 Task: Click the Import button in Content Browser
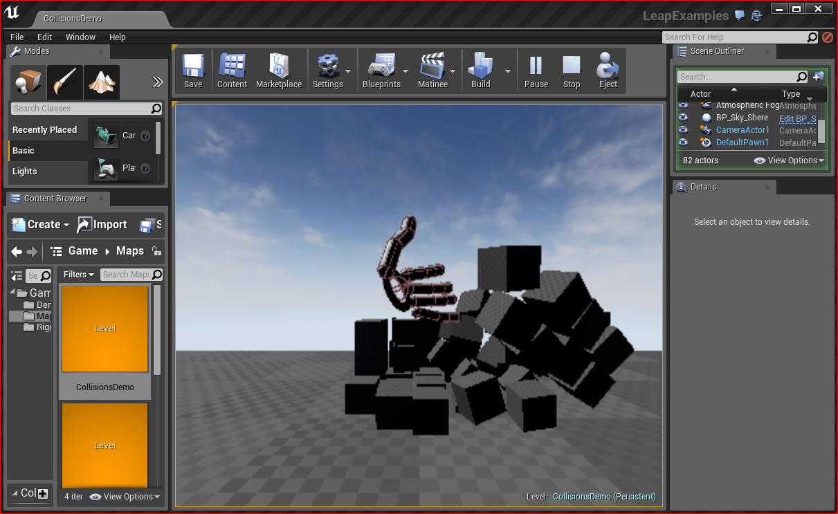tap(102, 225)
